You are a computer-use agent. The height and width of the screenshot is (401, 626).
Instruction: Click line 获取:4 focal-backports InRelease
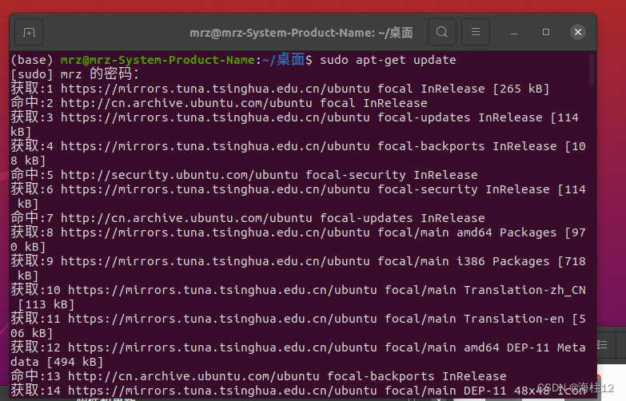point(298,153)
